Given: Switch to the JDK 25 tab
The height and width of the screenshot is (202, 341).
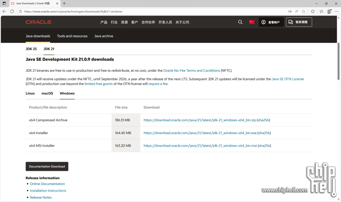Looking at the screenshot, I should pos(31,49).
